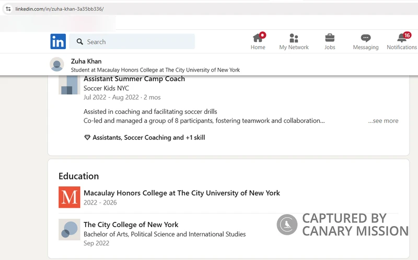Open the Messaging chat bubble icon
Viewport: 418px width, 260px height.
coord(366,38)
